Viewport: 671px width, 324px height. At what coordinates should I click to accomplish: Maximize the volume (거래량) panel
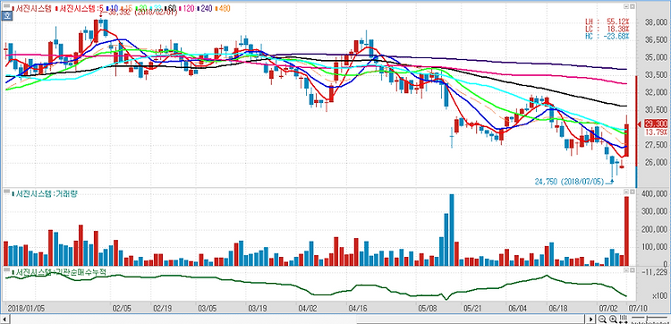click(x=632, y=192)
